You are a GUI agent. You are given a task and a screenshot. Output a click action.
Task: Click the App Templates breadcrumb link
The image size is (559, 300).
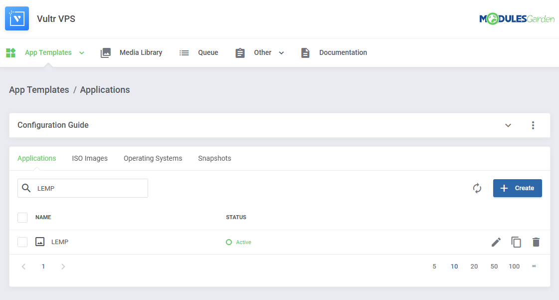39,90
